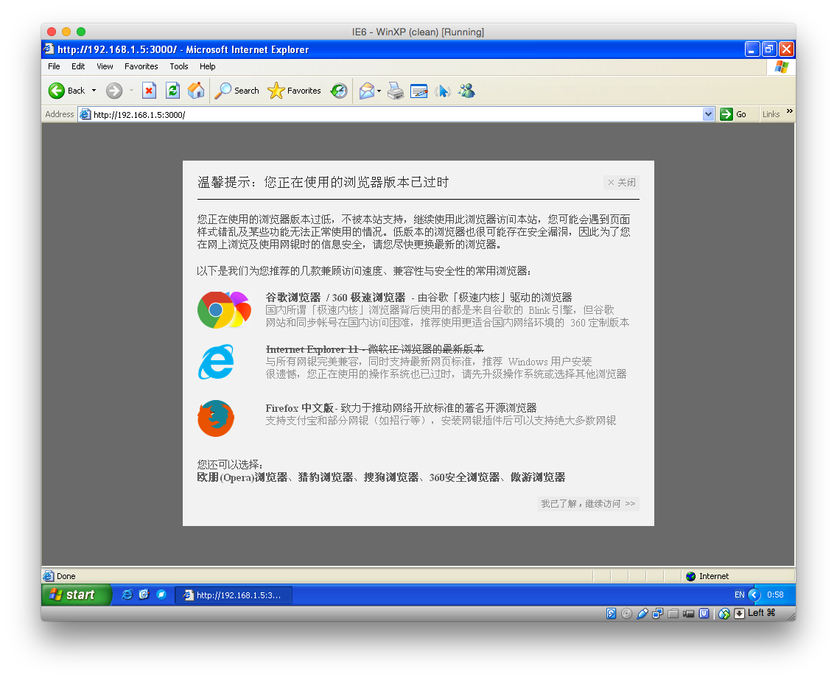
Task: Click the Print toolbar icon
Action: tap(396, 91)
